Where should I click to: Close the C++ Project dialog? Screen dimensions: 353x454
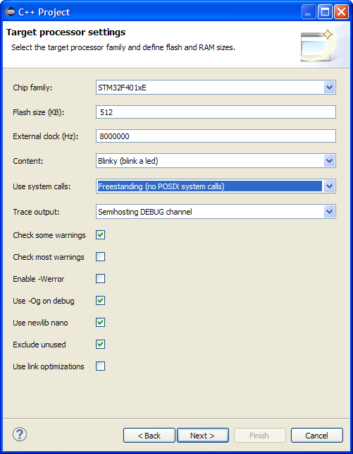(x=341, y=12)
